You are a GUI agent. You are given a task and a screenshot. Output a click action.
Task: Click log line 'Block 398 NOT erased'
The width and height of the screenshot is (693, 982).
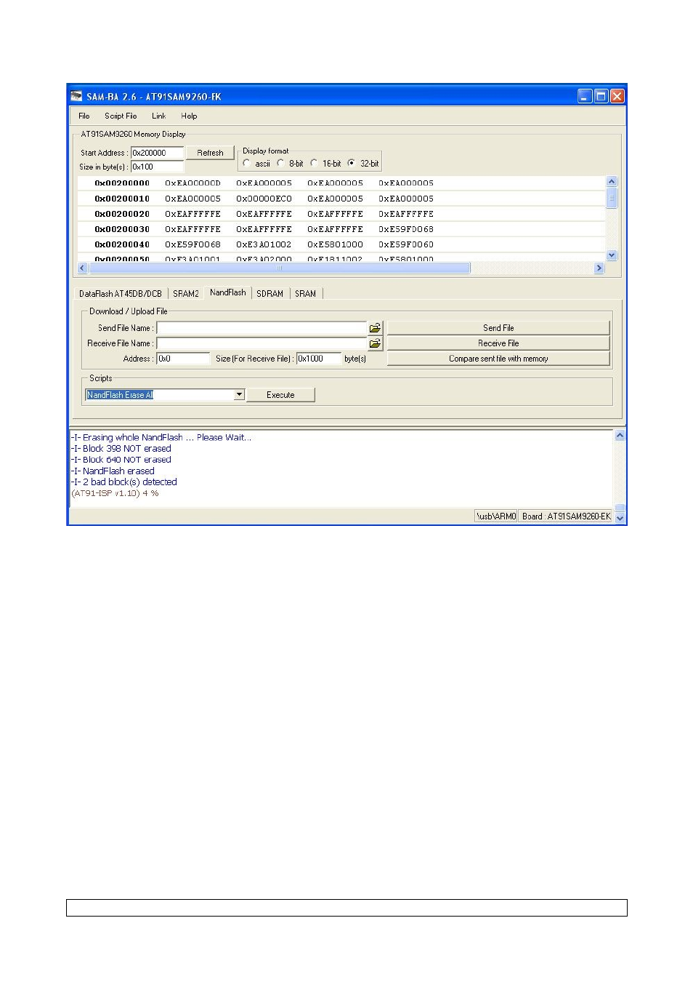click(121, 449)
